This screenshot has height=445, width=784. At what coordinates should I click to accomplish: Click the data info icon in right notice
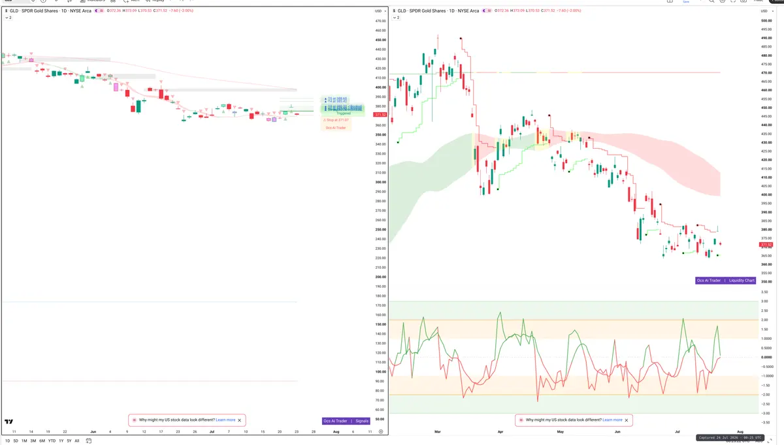(x=521, y=420)
